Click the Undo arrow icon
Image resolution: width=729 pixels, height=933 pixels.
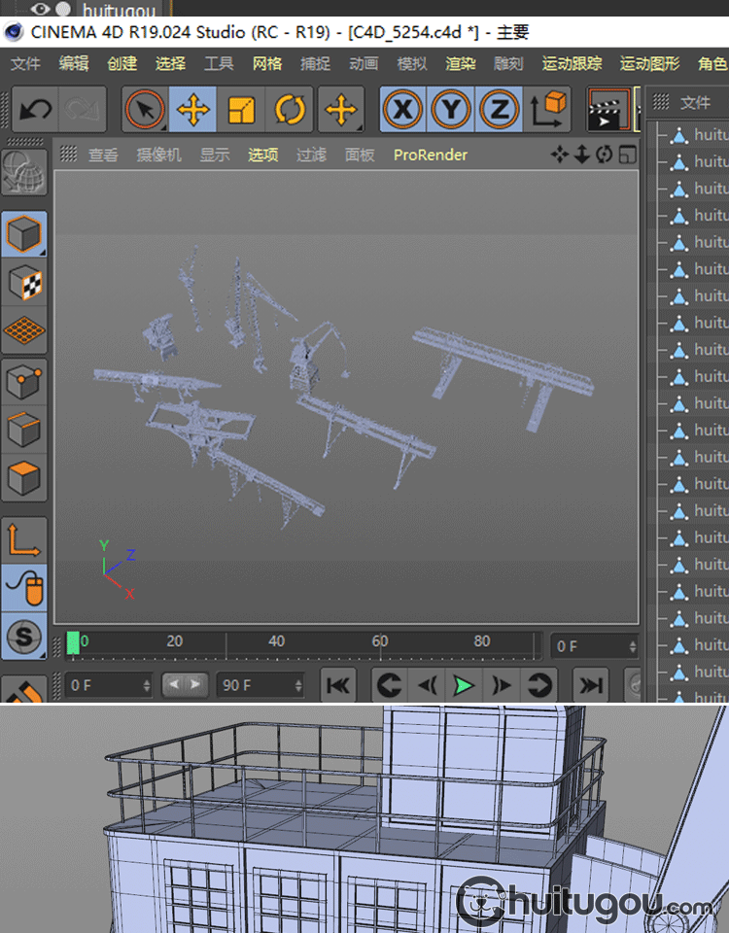tap(35, 110)
